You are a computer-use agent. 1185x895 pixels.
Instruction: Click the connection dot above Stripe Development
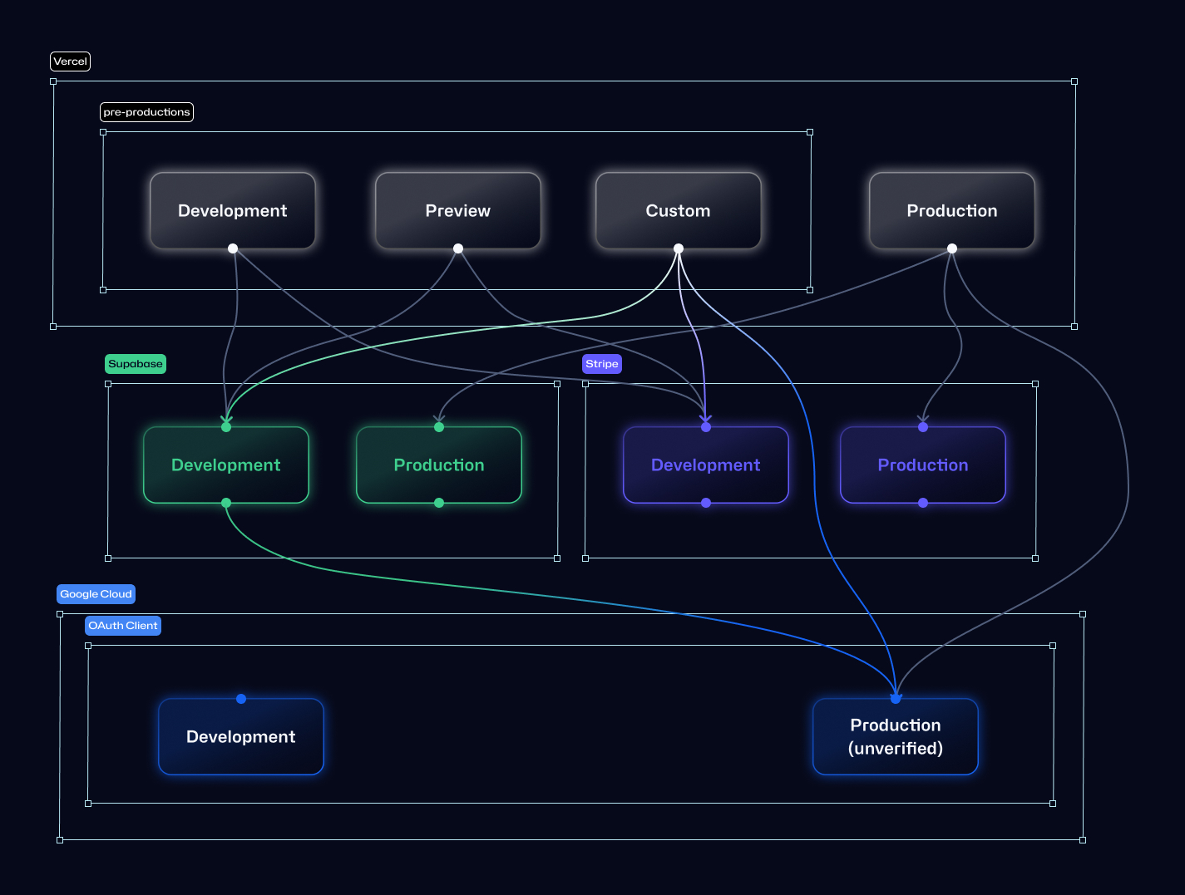point(705,426)
